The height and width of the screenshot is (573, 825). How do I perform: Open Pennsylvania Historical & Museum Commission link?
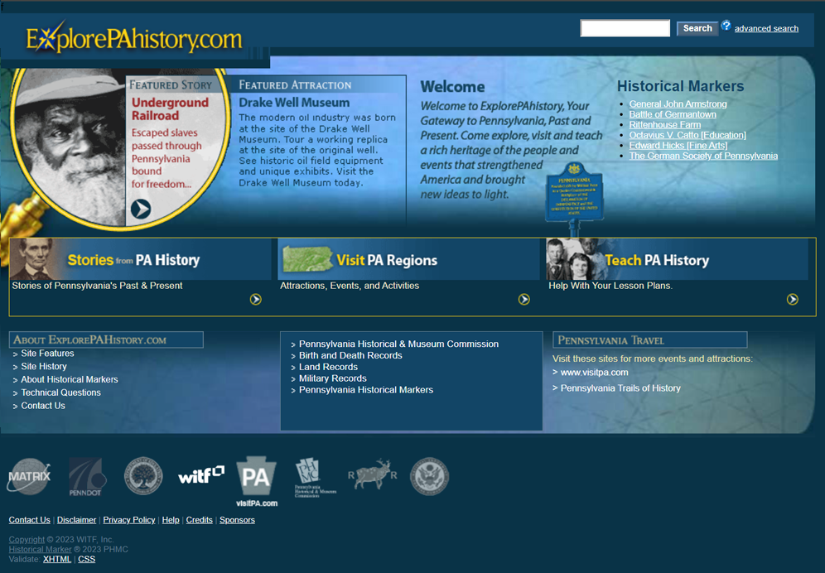(398, 344)
